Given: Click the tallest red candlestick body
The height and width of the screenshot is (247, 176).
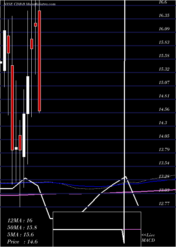Looking at the screenshot, I should click(x=39, y=61).
